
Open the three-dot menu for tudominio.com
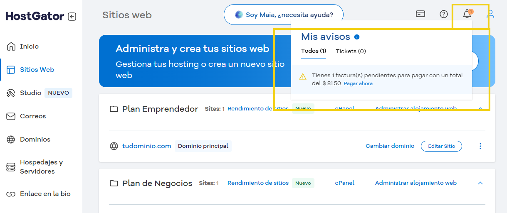point(480,146)
